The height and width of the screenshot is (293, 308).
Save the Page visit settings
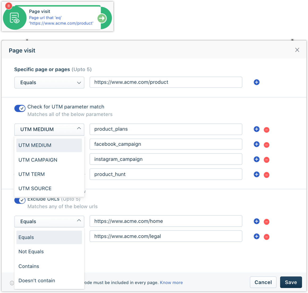[291, 282]
